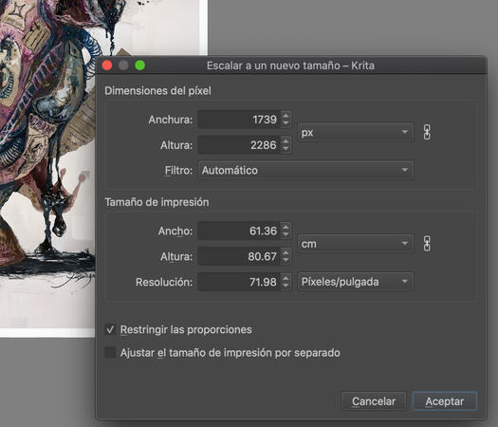Click the Resolución: label

(x=164, y=282)
